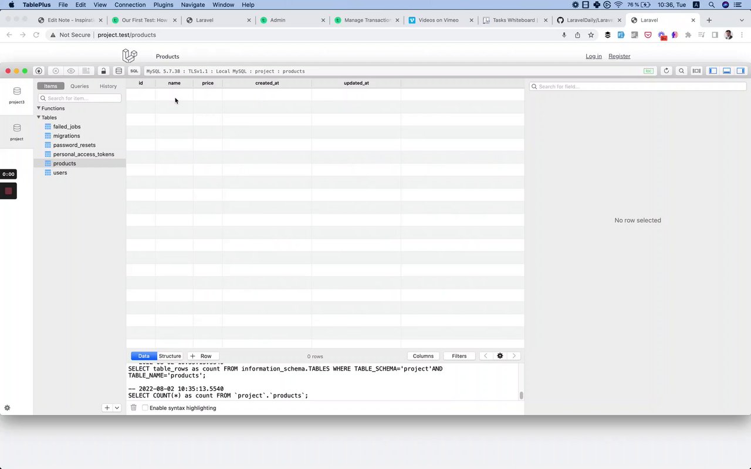Click the database cylinder icon in toolbar
This screenshot has height=469, width=751.
(x=119, y=71)
